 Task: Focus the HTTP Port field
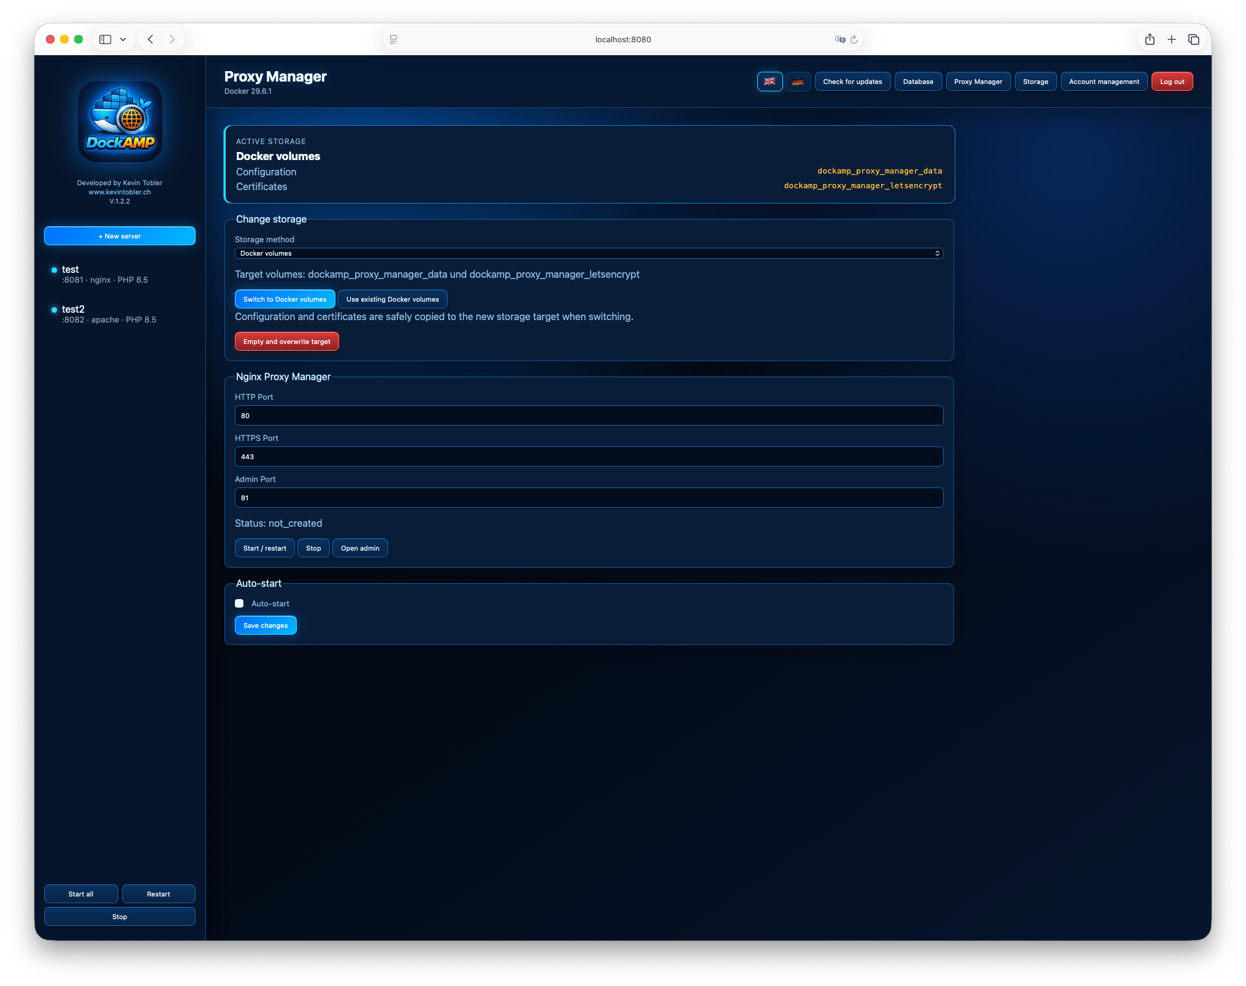coord(589,416)
